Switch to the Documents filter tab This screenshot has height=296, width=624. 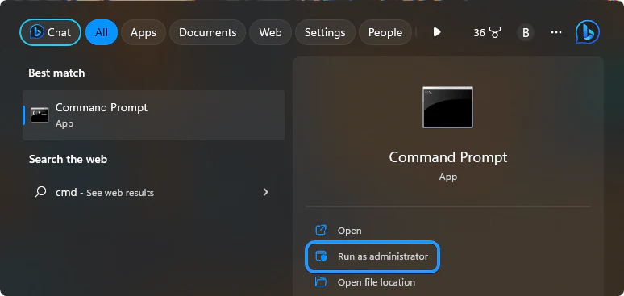coord(208,32)
